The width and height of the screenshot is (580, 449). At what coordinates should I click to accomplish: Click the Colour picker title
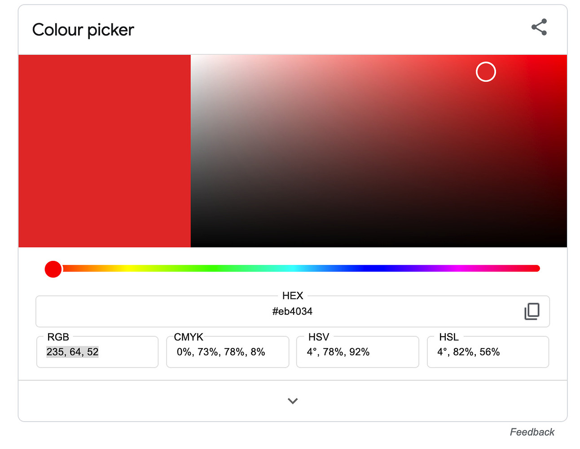83,30
